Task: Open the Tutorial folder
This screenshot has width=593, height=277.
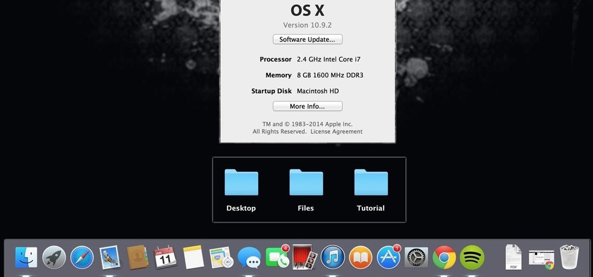Action: tap(370, 181)
